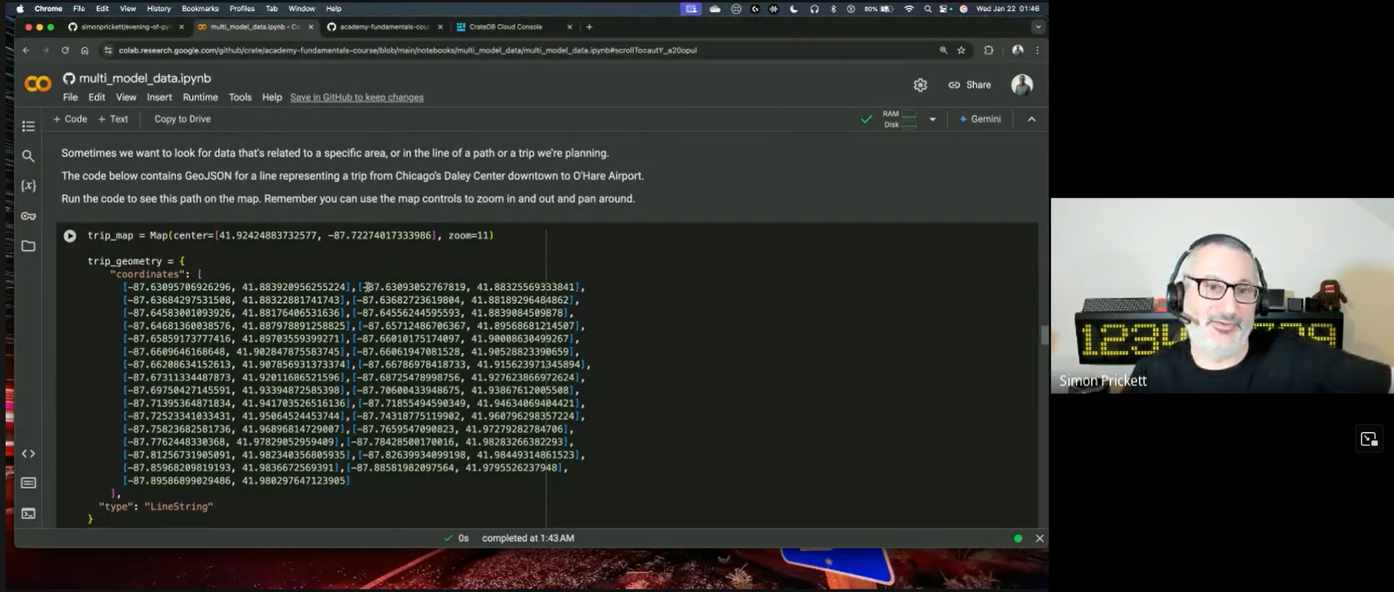Add a new Text cell

coord(113,119)
